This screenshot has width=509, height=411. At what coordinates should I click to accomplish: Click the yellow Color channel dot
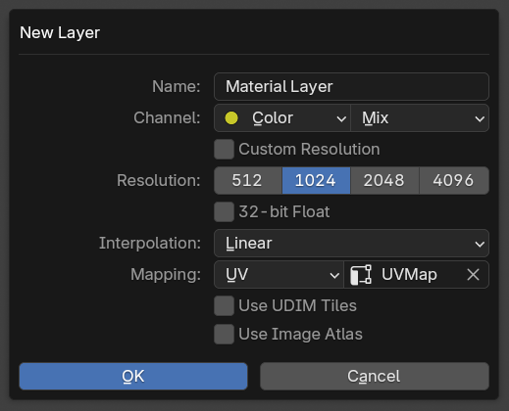click(x=231, y=118)
